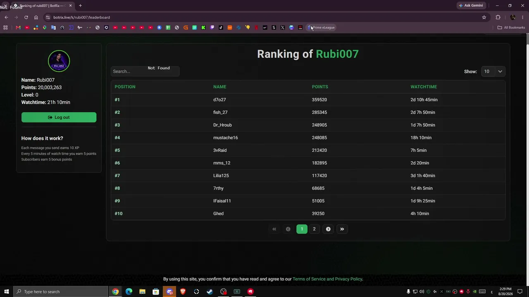Sort by the WATCHTIME column header
This screenshot has width=529, height=297.
pyautogui.click(x=424, y=87)
